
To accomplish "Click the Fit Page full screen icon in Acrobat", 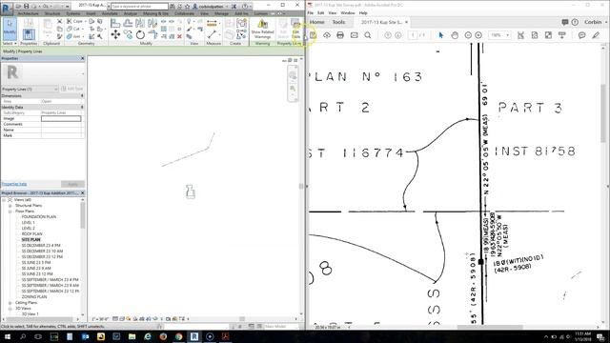I will (x=548, y=35).
